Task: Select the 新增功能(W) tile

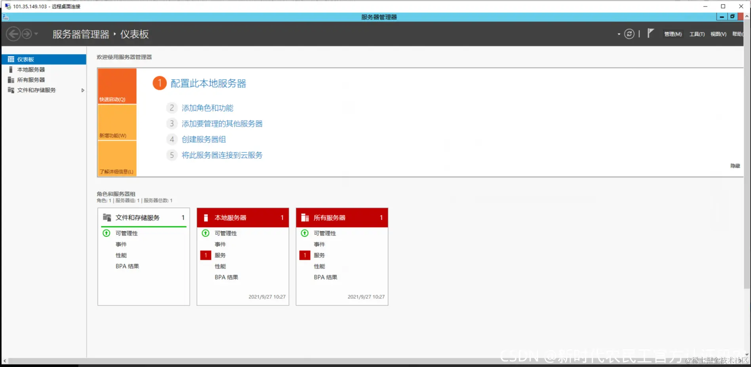Action: [117, 123]
